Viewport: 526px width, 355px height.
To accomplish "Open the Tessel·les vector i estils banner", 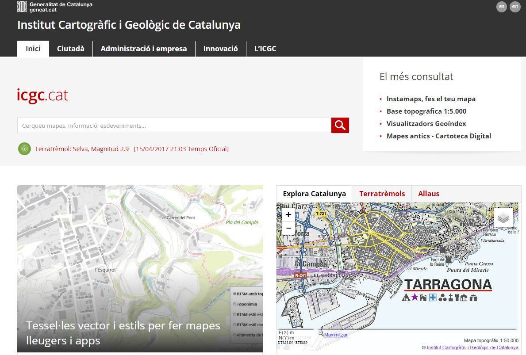I will pyautogui.click(x=140, y=269).
